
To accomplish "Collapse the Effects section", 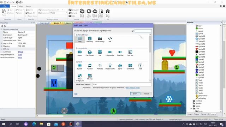I will [1, 49].
